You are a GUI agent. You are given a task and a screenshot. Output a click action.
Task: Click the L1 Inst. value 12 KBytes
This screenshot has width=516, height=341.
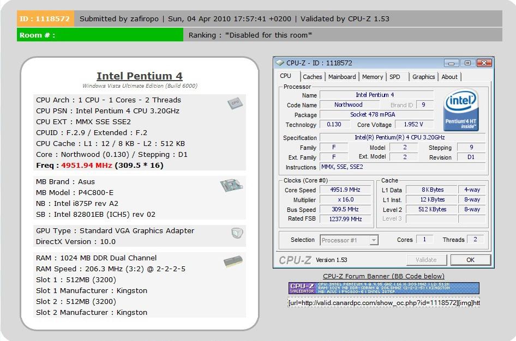432,200
